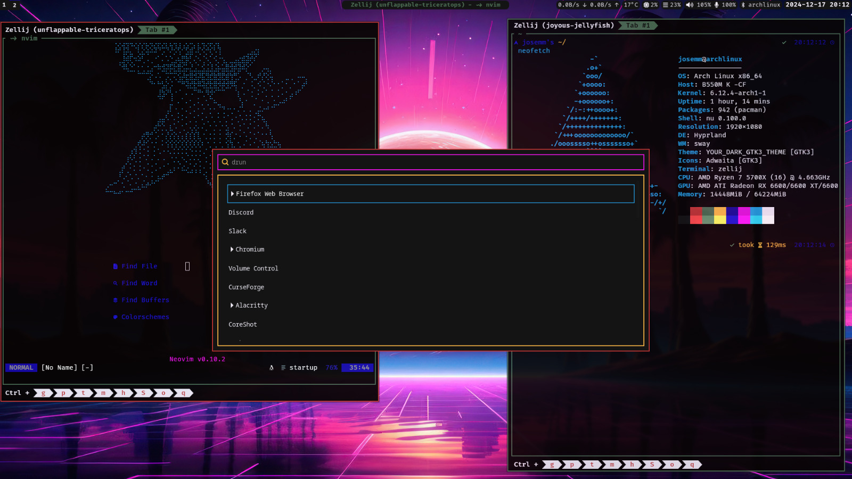Click the Find Word link in Neovim dashboard
Screen dimensions: 852x479
pyautogui.click(x=139, y=283)
